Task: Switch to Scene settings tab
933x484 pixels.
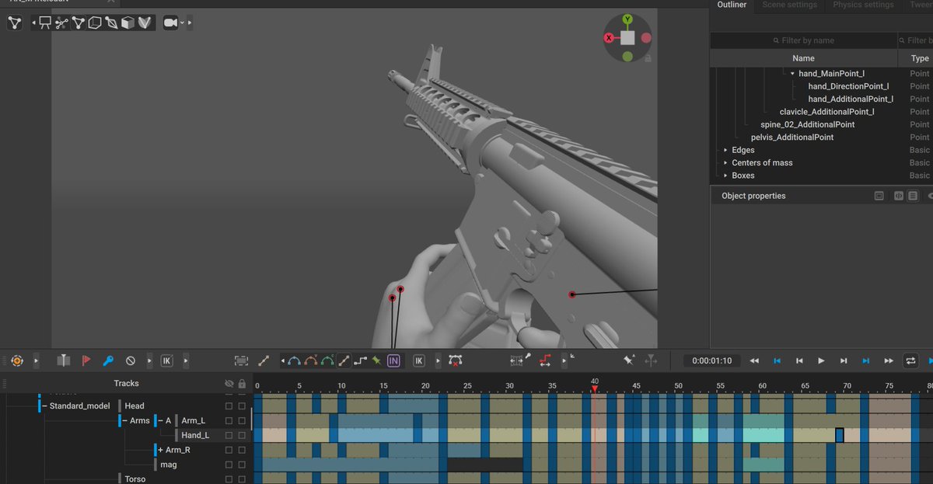Action: 789,5
